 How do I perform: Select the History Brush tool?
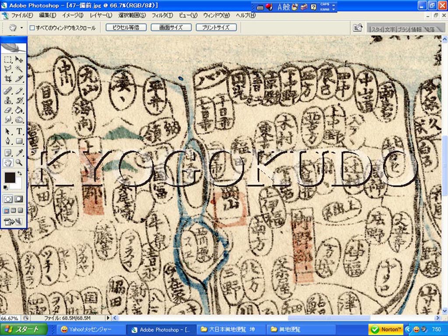click(x=19, y=101)
